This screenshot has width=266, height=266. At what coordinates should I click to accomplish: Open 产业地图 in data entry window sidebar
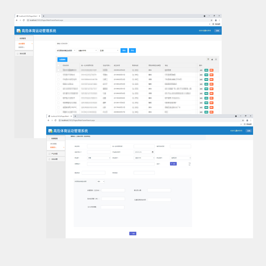[56, 154]
